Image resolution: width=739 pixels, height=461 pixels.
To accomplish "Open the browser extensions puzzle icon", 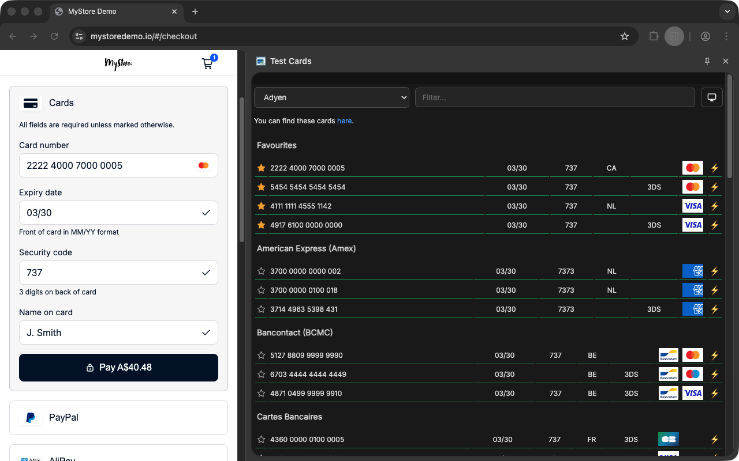I will (654, 36).
